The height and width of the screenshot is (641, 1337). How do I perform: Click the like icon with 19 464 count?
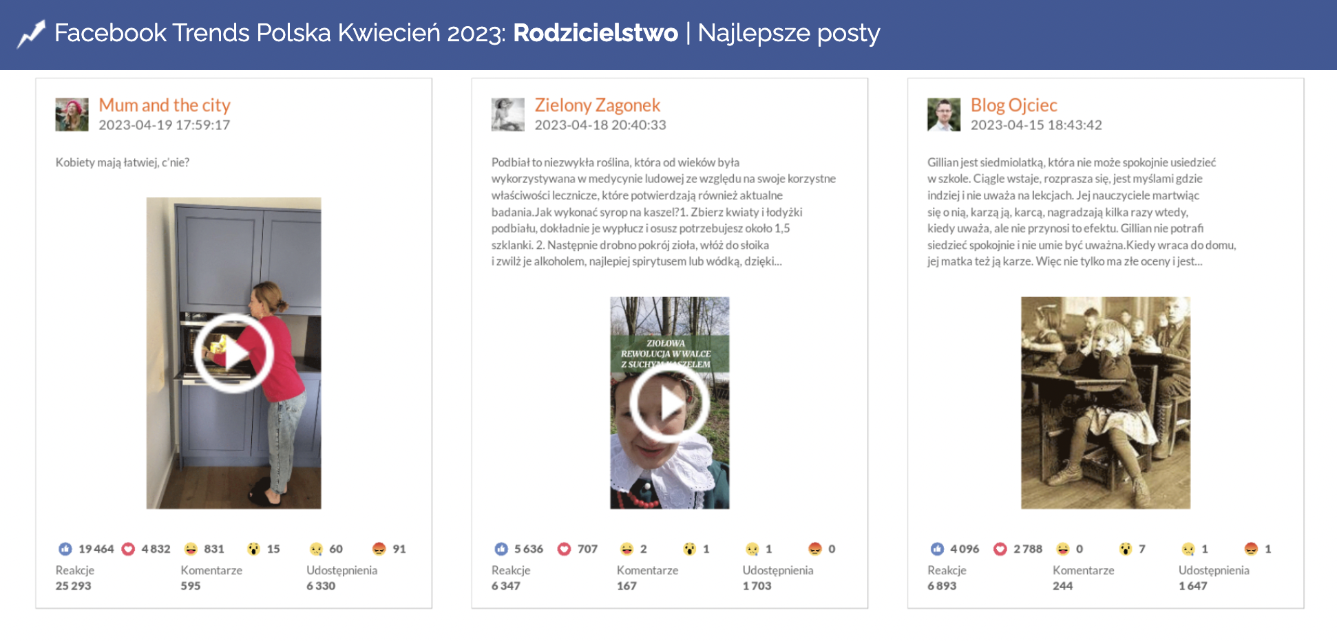coord(65,549)
